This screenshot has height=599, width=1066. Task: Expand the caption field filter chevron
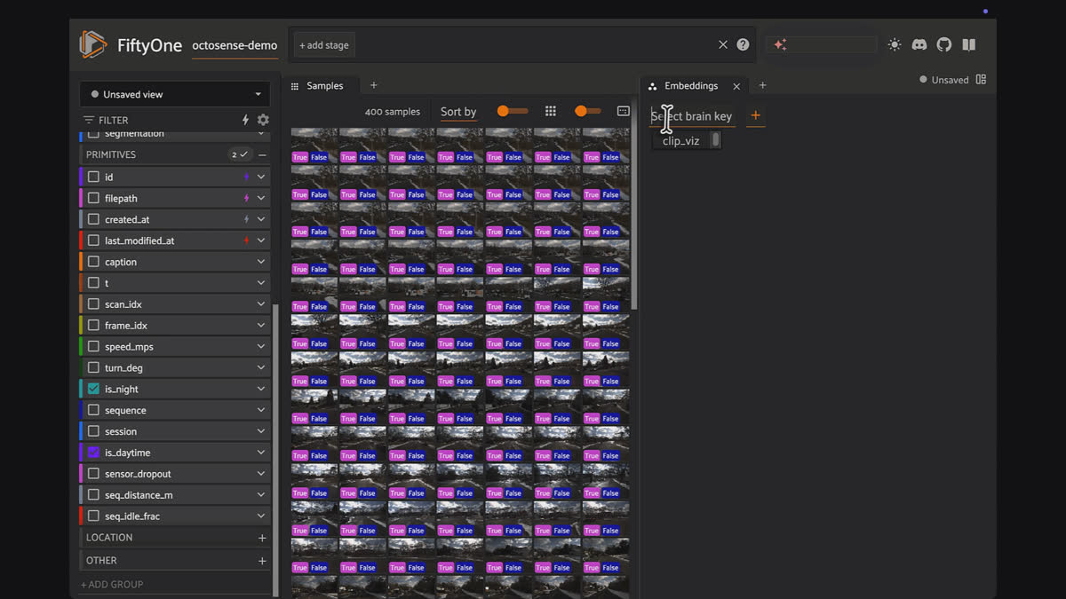point(261,262)
